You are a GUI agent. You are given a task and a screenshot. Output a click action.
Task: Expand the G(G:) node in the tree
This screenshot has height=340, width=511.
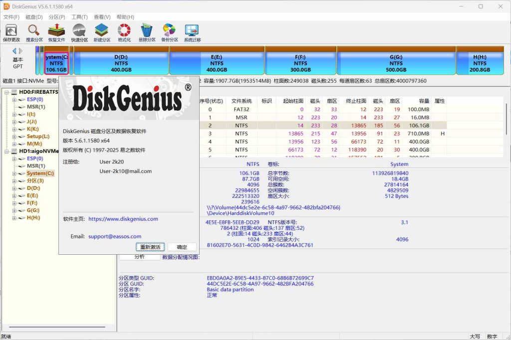[x=14, y=211]
